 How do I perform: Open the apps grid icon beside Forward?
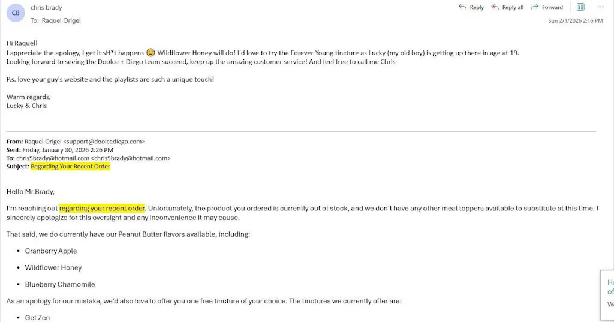point(580,7)
